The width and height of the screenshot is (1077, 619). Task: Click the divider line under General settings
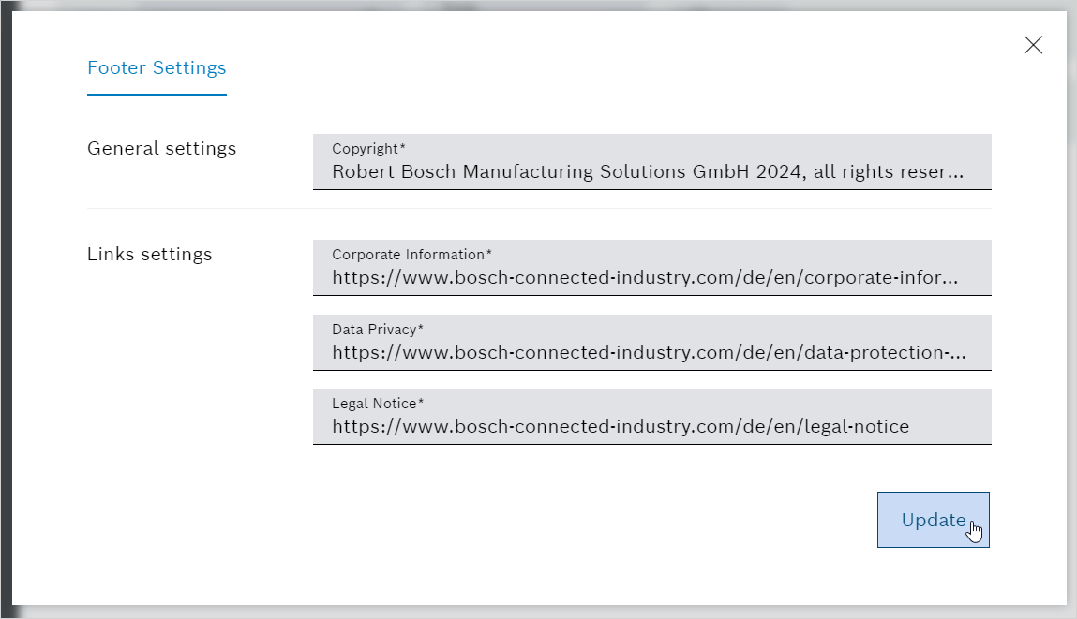pyautogui.click(x=539, y=208)
